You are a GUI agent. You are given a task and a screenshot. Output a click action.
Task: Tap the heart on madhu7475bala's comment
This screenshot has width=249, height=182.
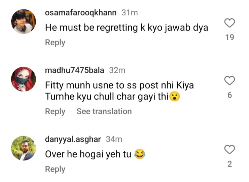coord(229,81)
